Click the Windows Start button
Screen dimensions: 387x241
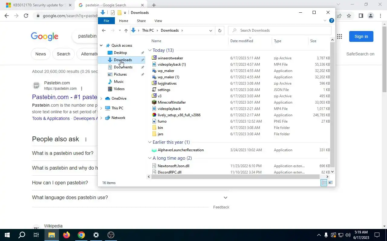click(x=7, y=235)
